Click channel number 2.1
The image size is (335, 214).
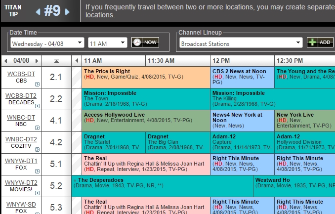56,77
